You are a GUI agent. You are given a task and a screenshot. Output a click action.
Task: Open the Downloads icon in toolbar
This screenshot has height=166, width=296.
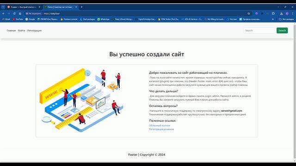point(281,13)
